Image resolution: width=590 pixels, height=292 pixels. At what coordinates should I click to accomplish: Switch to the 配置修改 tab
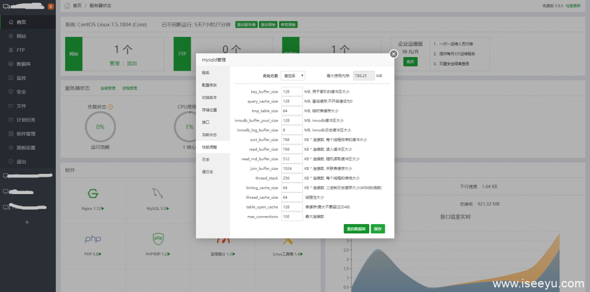[x=213, y=85]
